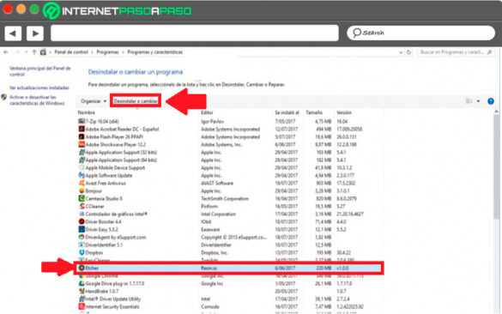Select the Adobe Acrobat Reader DC icon

82,129
